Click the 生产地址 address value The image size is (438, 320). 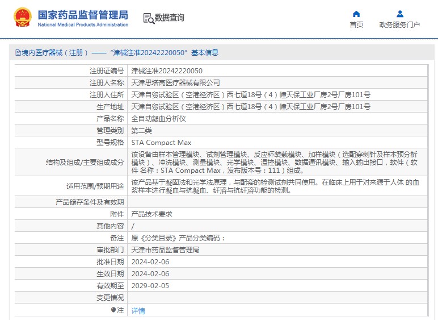tap(251, 107)
